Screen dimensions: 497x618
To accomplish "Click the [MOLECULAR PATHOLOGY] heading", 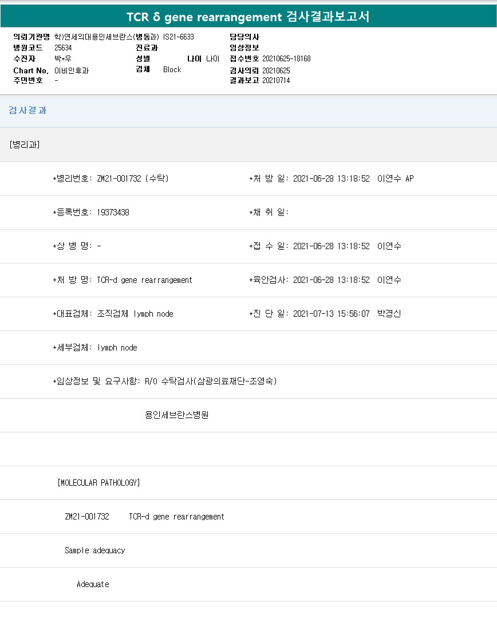I will [x=98, y=483].
